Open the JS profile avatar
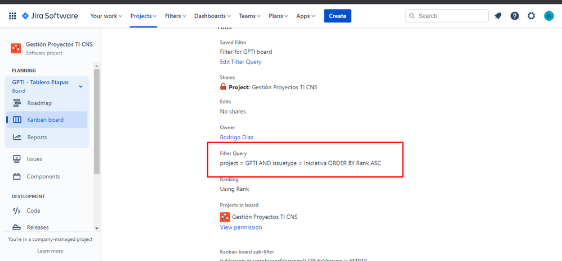 [x=548, y=16]
